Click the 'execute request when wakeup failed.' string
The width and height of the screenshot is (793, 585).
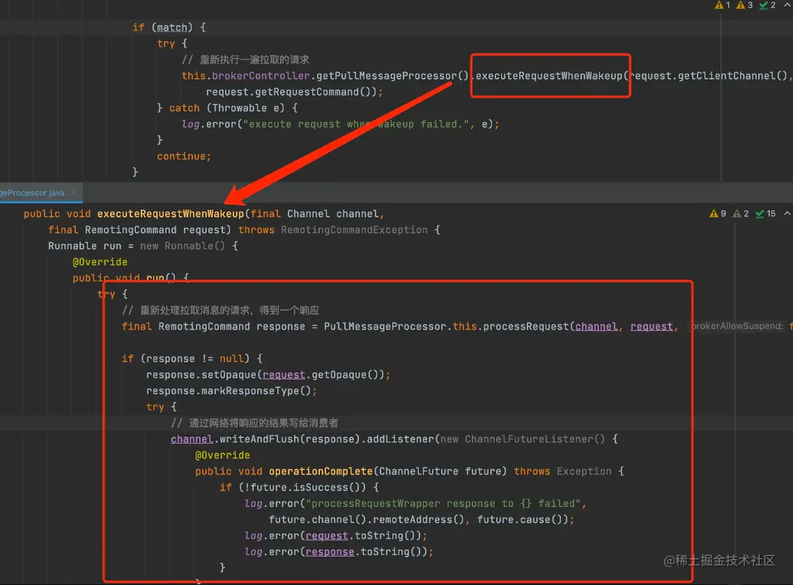[355, 124]
